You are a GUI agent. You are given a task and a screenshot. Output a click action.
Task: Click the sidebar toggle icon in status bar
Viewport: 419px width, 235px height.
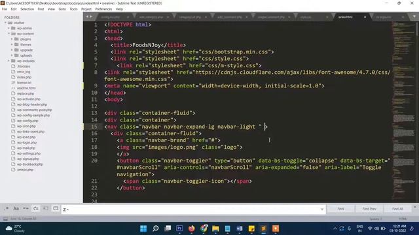(x=5, y=219)
